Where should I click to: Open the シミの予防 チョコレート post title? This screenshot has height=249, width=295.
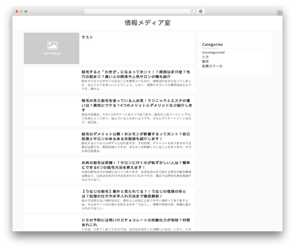point(136,223)
